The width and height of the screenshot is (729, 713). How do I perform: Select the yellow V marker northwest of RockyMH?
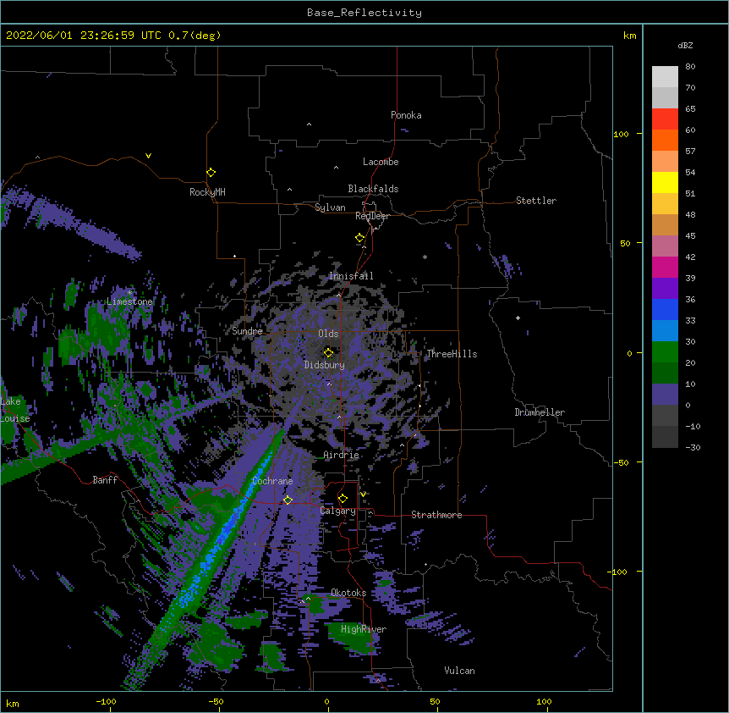pyautogui.click(x=148, y=156)
